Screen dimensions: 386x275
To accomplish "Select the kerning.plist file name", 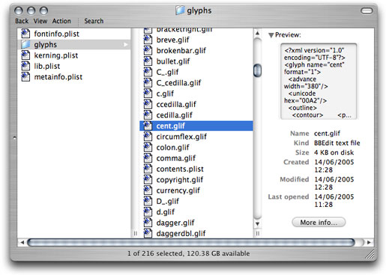I will [x=56, y=55].
